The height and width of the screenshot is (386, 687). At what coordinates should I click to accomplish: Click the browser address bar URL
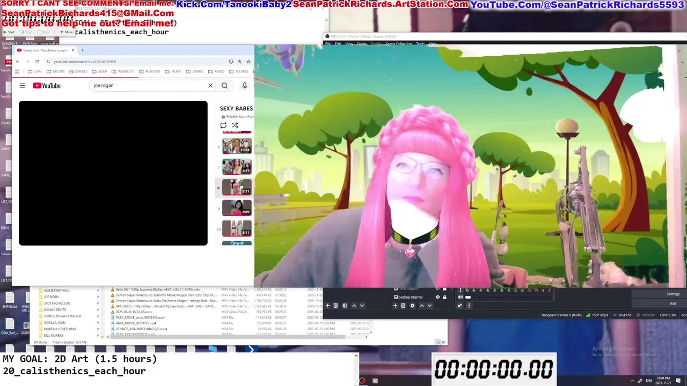click(85, 62)
